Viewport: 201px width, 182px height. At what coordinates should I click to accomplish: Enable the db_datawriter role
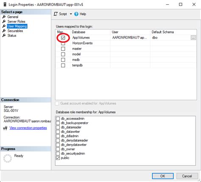(58, 132)
